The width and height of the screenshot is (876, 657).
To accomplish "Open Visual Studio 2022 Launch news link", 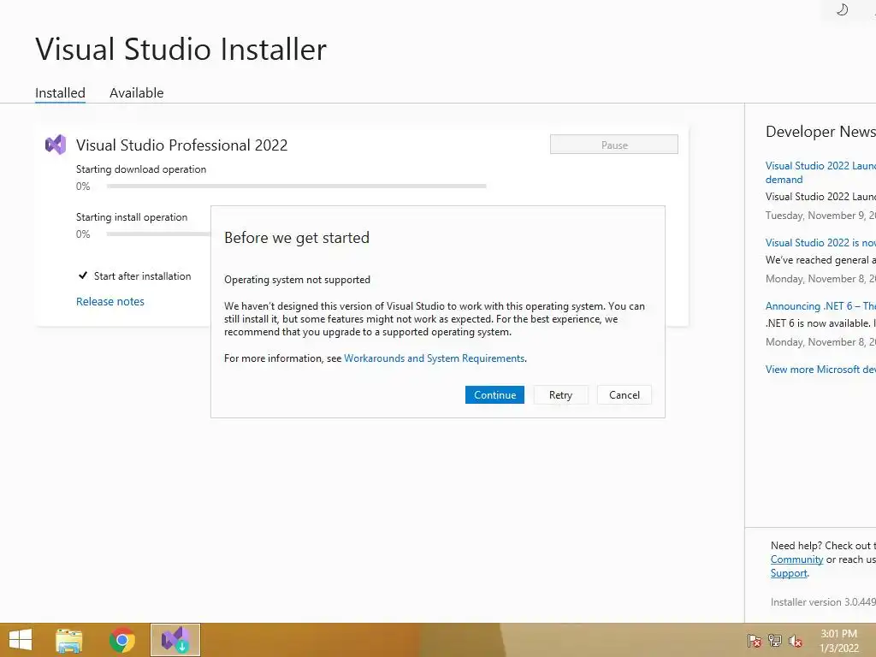I will 820,172.
